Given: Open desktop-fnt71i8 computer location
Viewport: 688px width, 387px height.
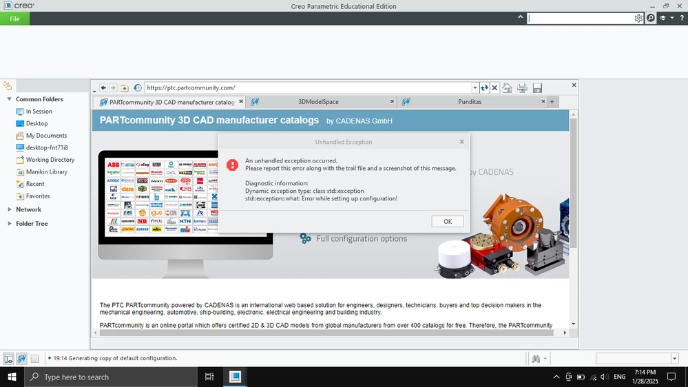Looking at the screenshot, I should click(42, 148).
